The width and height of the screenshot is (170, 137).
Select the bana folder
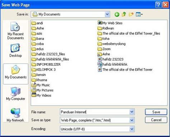click(38, 39)
